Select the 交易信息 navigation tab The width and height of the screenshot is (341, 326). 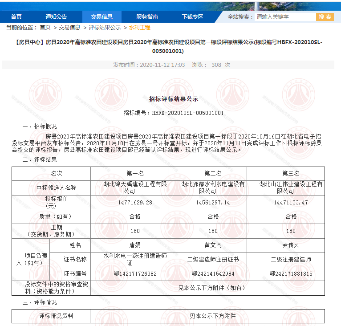tap(101, 17)
